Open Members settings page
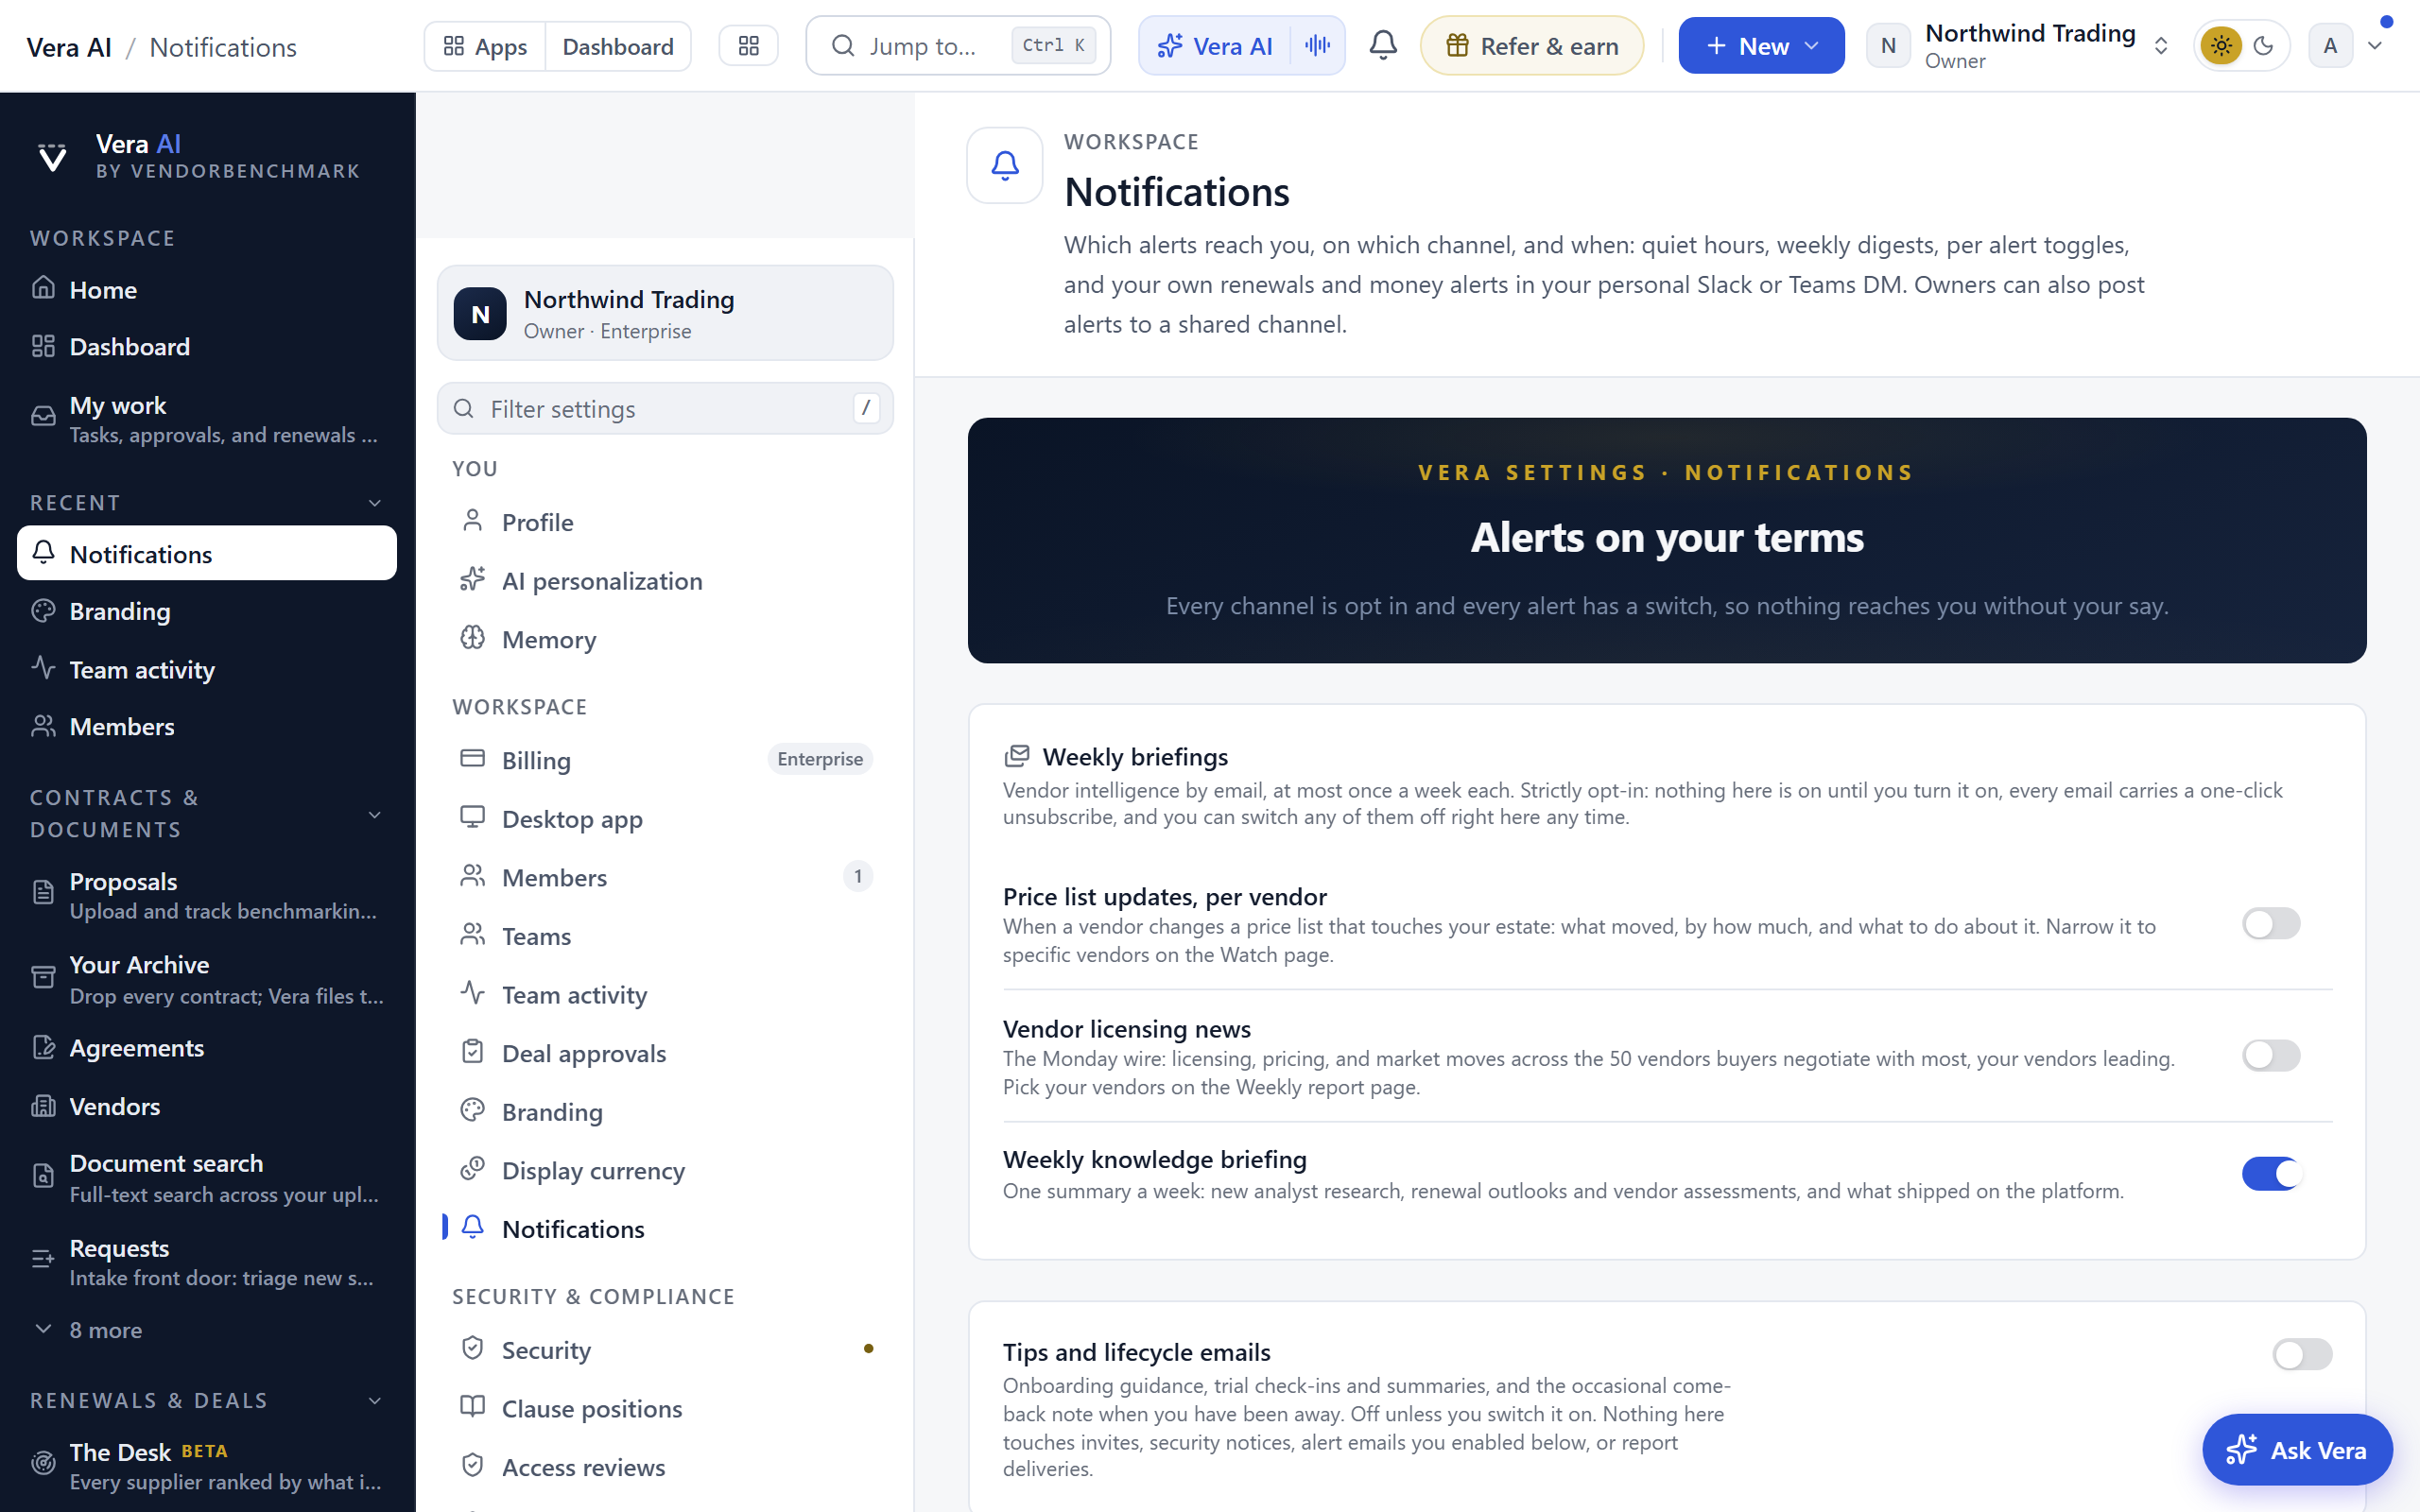Viewport: 2420px width, 1512px height. click(665, 877)
